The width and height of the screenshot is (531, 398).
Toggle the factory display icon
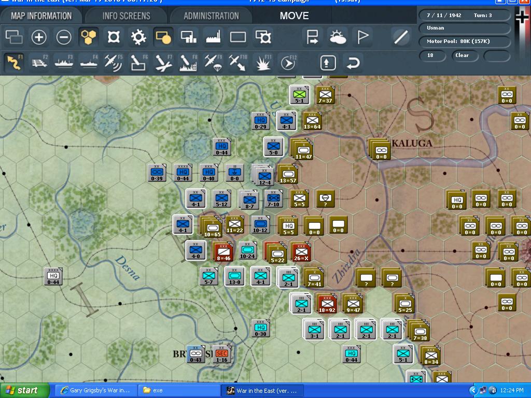pos(213,37)
